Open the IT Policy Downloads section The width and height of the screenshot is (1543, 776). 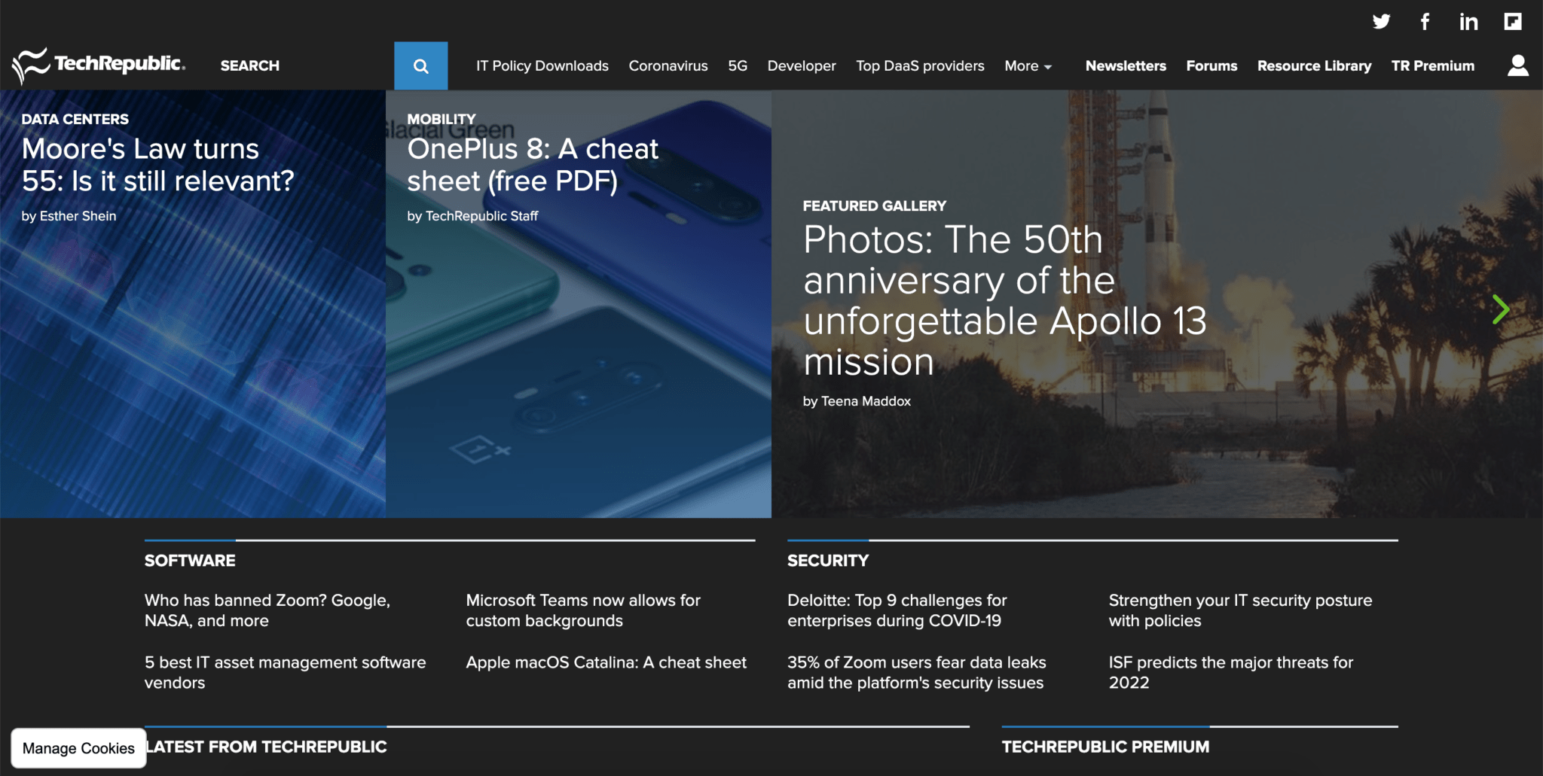542,66
